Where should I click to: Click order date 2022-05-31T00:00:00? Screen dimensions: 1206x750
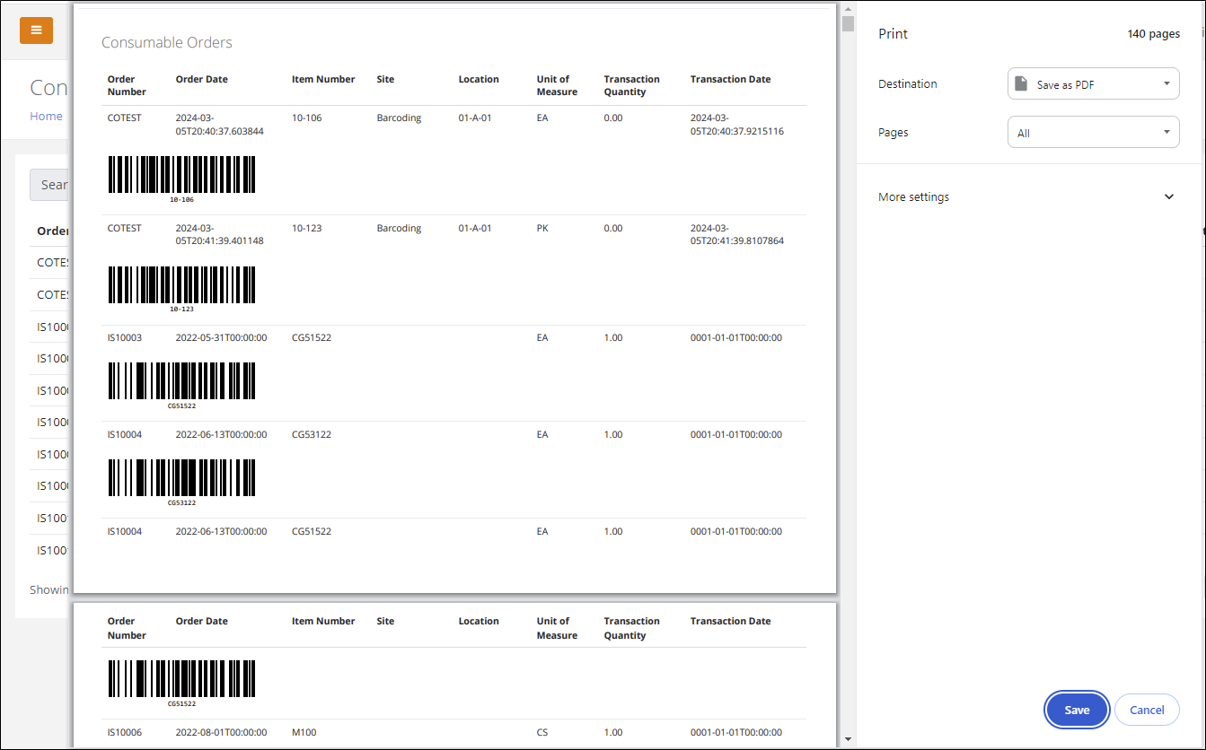click(x=221, y=338)
